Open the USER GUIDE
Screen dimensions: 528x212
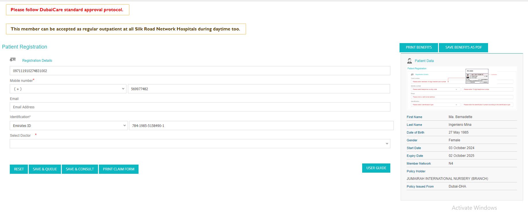click(376, 168)
